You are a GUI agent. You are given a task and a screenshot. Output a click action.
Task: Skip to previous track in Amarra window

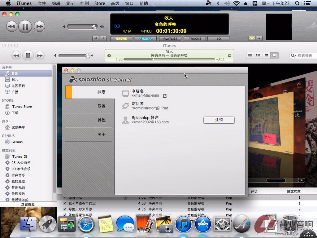11,27
